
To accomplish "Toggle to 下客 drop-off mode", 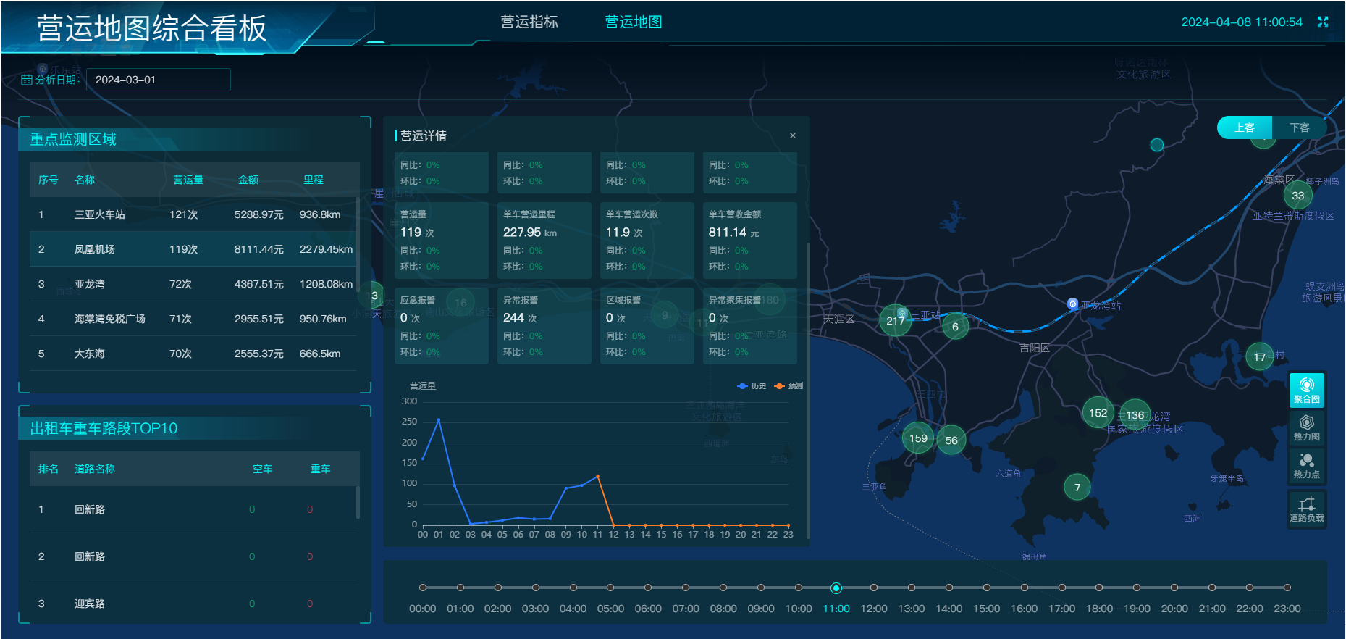I will click(1299, 128).
